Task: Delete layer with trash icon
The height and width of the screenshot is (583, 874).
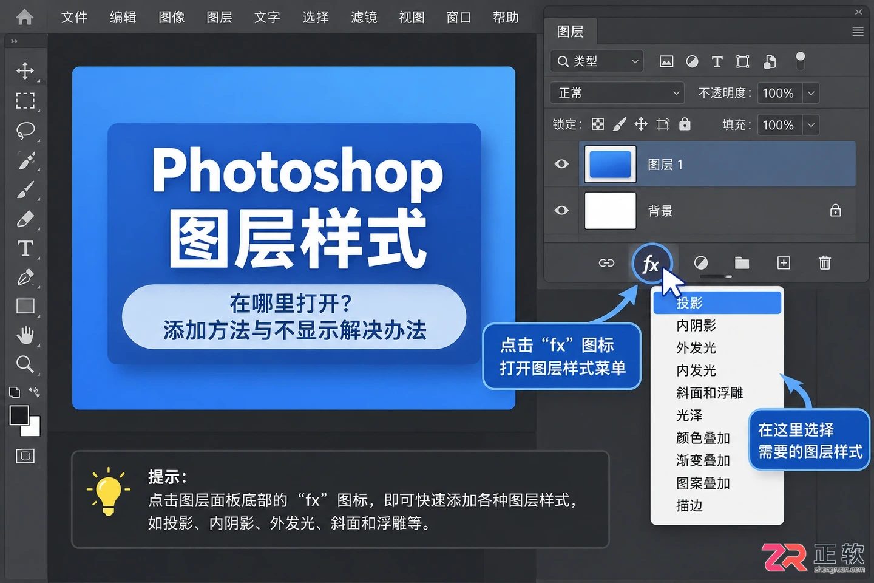Action: (825, 263)
